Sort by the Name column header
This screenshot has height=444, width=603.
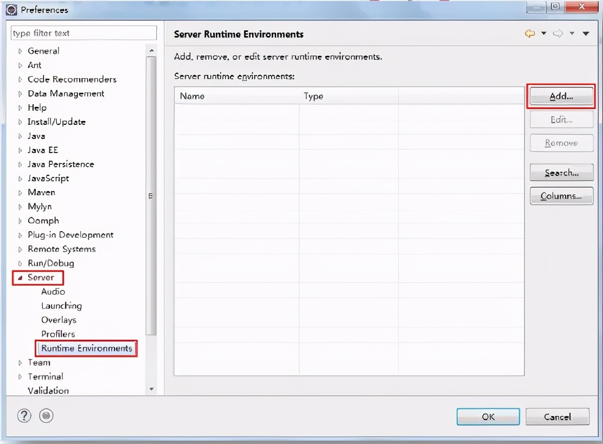coord(236,96)
